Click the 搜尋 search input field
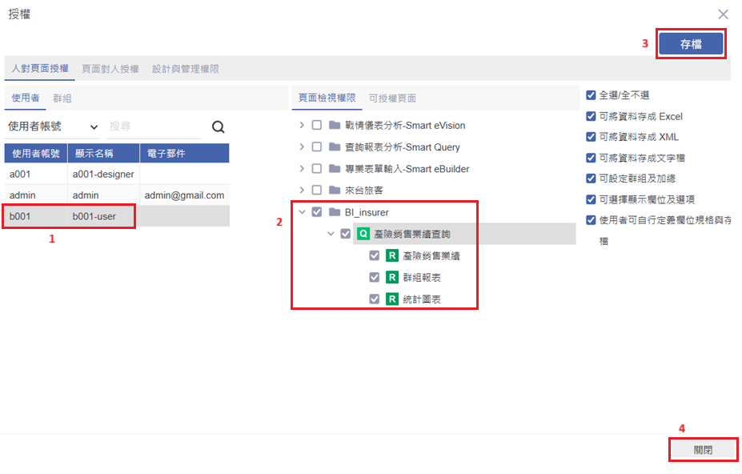The image size is (742, 474). pos(154,127)
